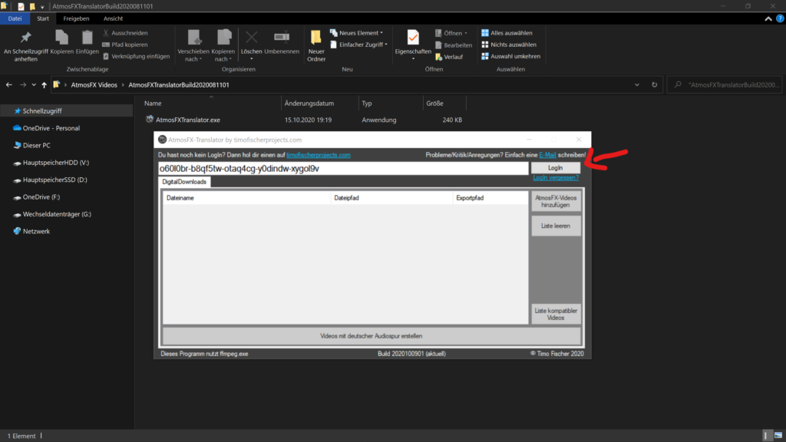
Task: Click the Umbenennen icon
Action: point(282,42)
